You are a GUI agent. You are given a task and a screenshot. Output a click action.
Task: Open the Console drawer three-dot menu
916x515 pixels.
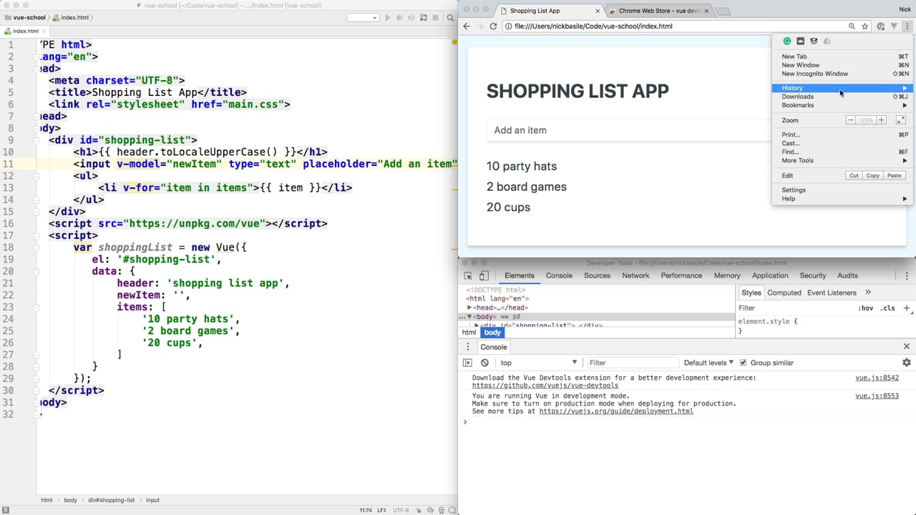point(469,347)
